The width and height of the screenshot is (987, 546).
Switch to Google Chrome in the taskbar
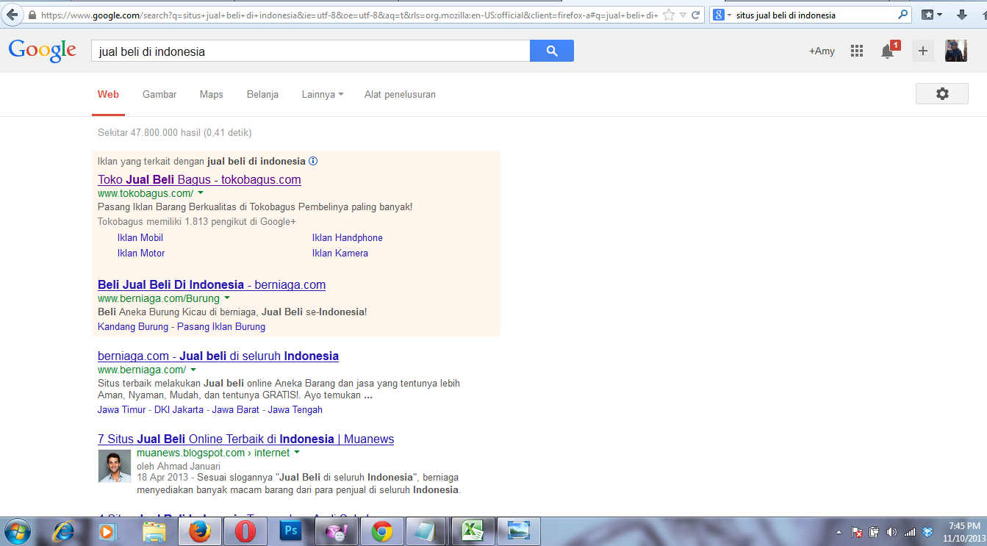pyautogui.click(x=381, y=531)
